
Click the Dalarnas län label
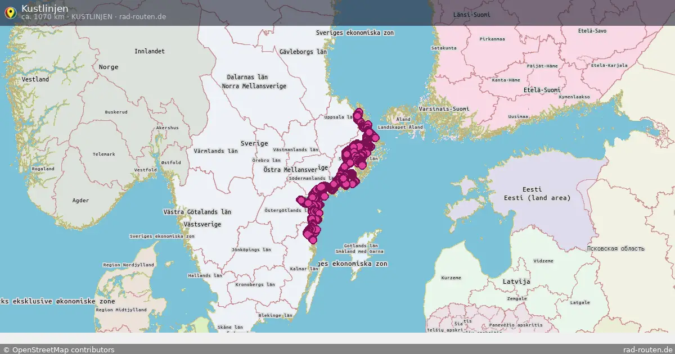pyautogui.click(x=247, y=77)
